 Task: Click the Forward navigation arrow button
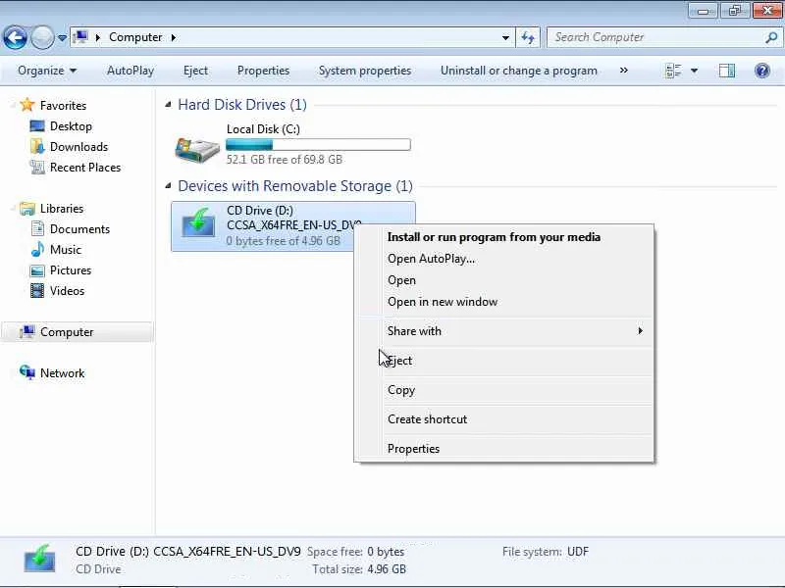pyautogui.click(x=42, y=37)
